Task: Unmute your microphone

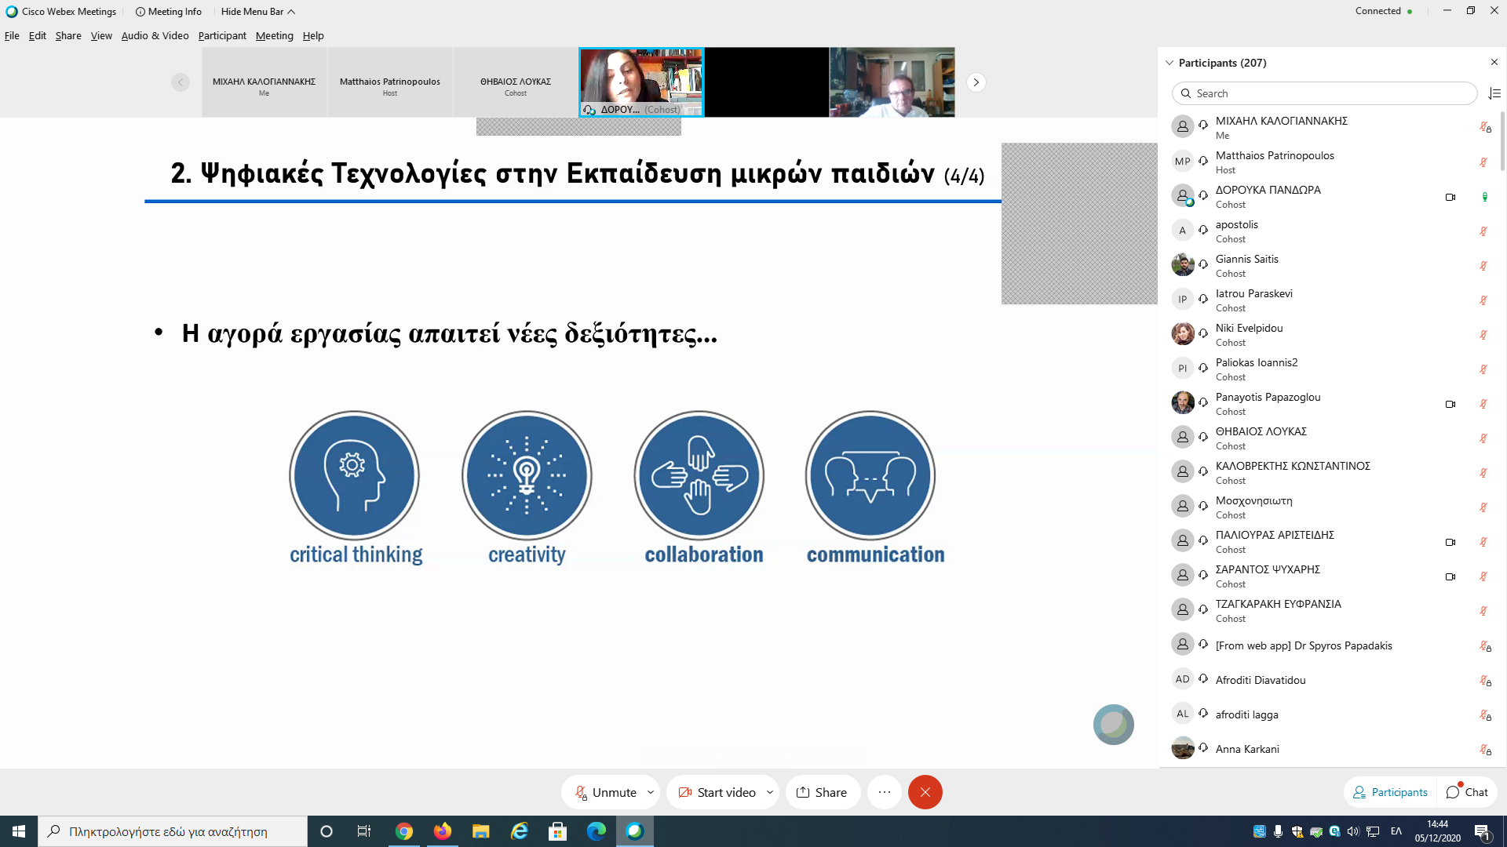Action: (x=604, y=792)
